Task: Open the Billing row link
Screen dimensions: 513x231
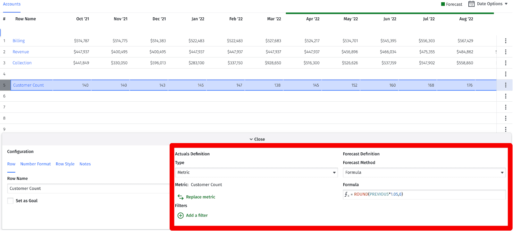Action: (x=19, y=41)
